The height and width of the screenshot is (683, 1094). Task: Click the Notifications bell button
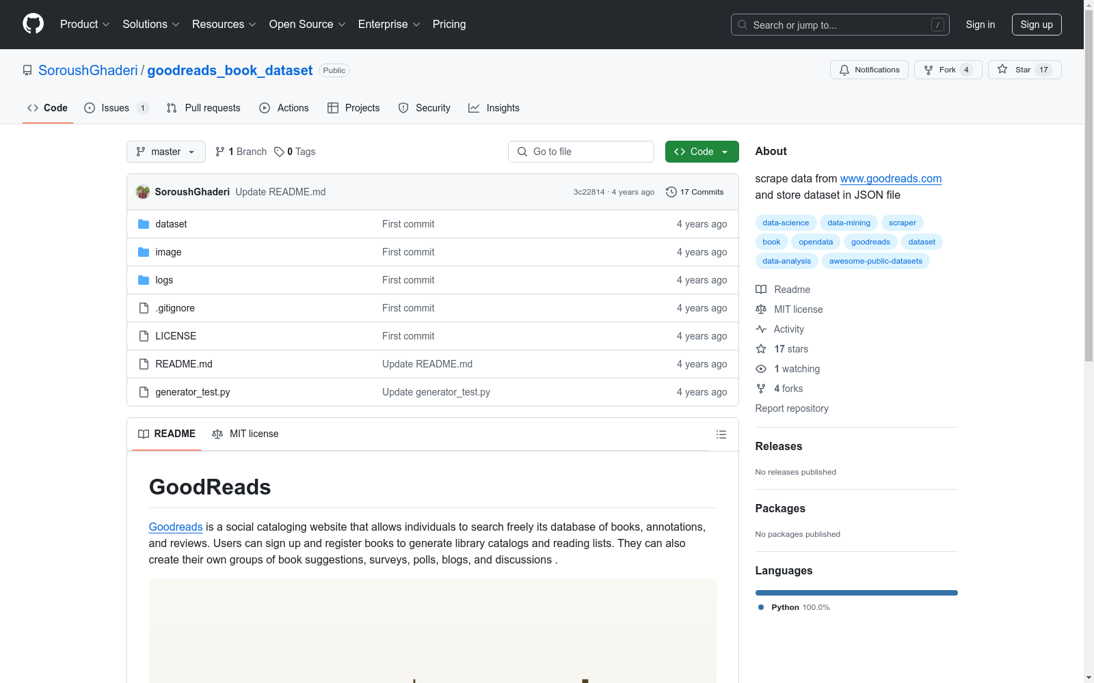[x=869, y=70]
